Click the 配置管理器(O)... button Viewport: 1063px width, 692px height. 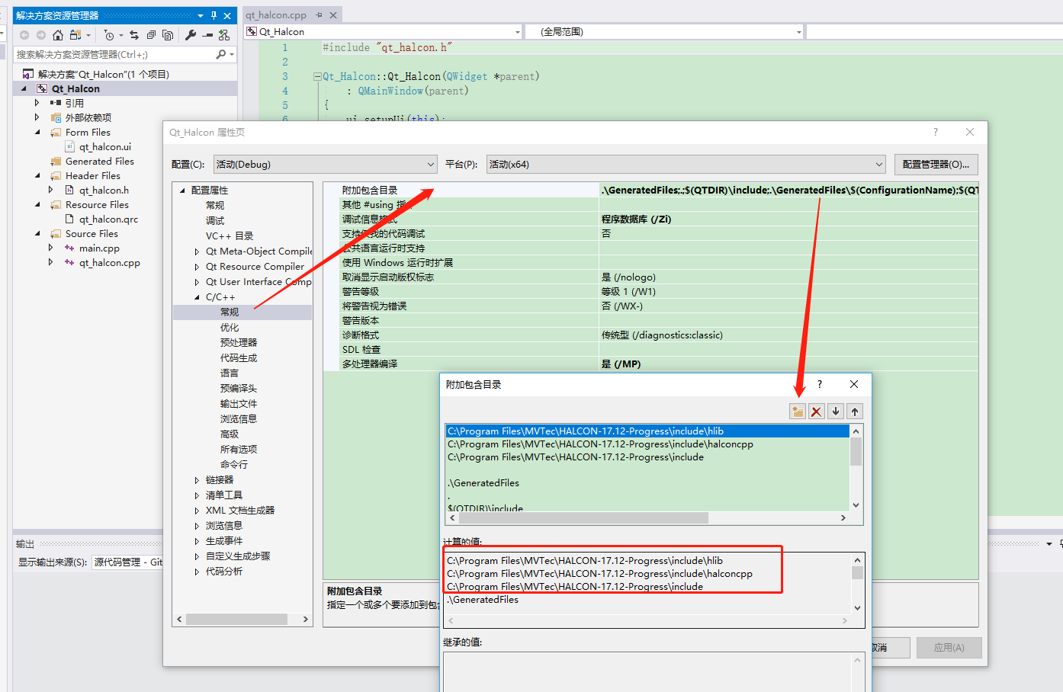[x=936, y=164]
